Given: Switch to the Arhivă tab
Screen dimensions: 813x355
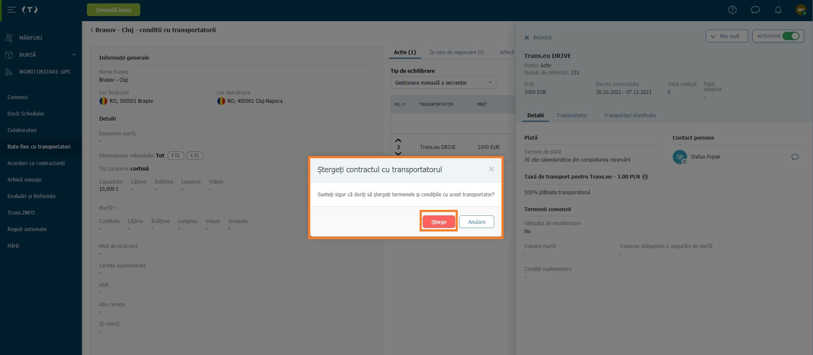Looking at the screenshot, I should (507, 52).
